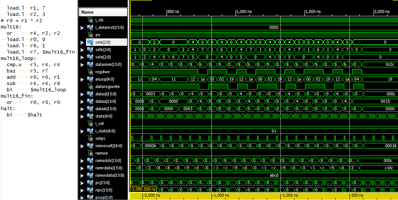The image size is (398, 200).
Task: Click the -2,090.000 ns cursor label
Action: click(x=144, y=190)
